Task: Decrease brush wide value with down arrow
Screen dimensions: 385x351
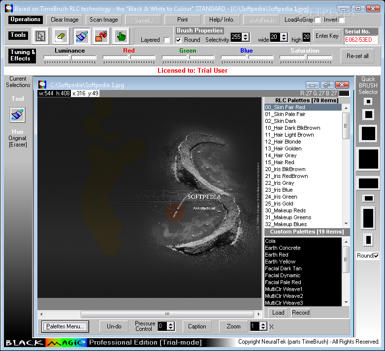Action: coord(284,39)
